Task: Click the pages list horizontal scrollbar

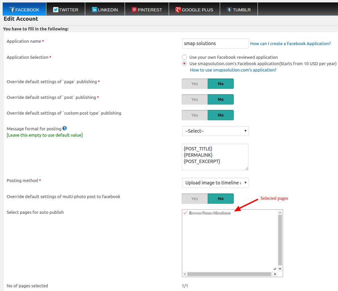Action: point(229,274)
